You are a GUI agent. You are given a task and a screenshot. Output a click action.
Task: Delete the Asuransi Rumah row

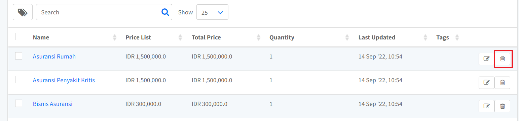pos(503,59)
